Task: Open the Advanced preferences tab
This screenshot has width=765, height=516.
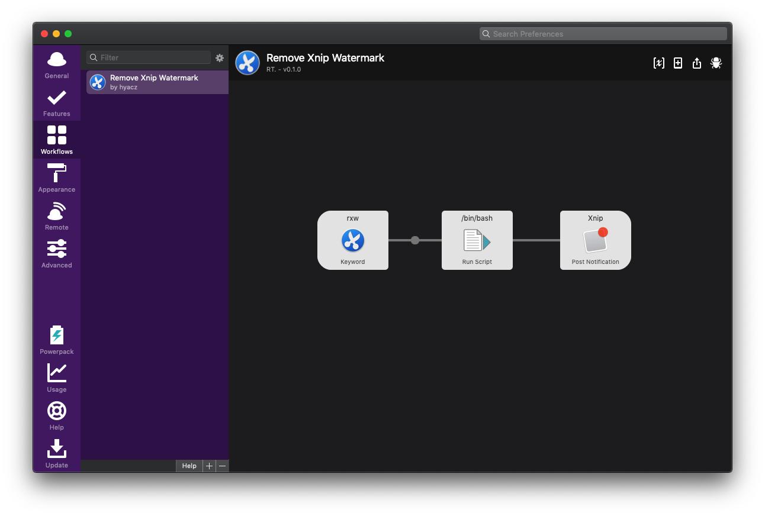Action: pos(57,254)
